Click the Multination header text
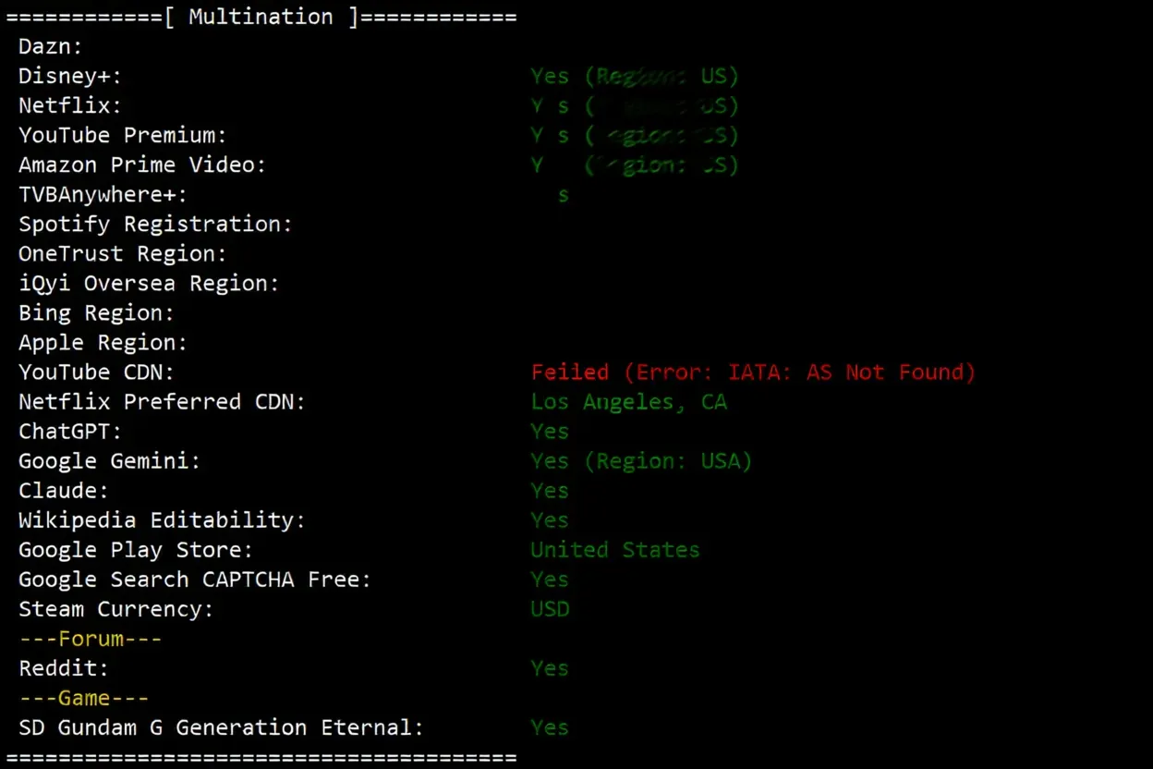Image resolution: width=1153 pixels, height=769 pixels. click(261, 17)
